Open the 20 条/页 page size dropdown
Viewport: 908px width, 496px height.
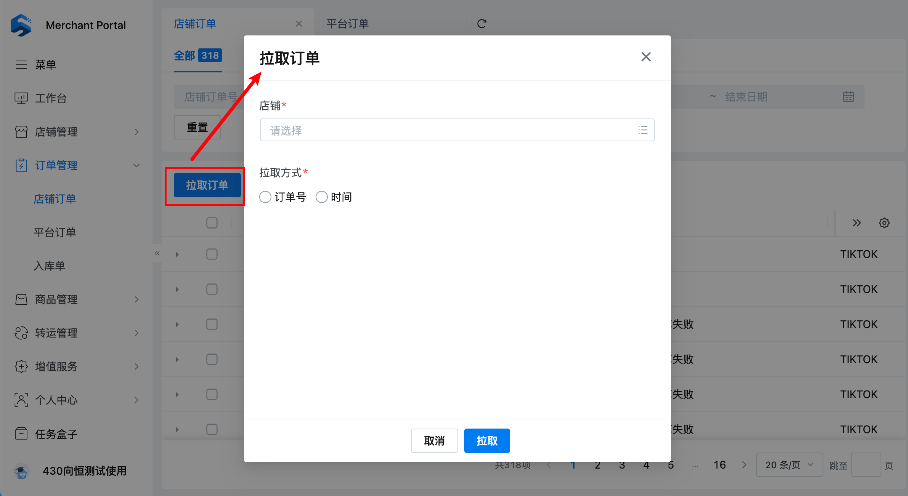click(x=789, y=465)
